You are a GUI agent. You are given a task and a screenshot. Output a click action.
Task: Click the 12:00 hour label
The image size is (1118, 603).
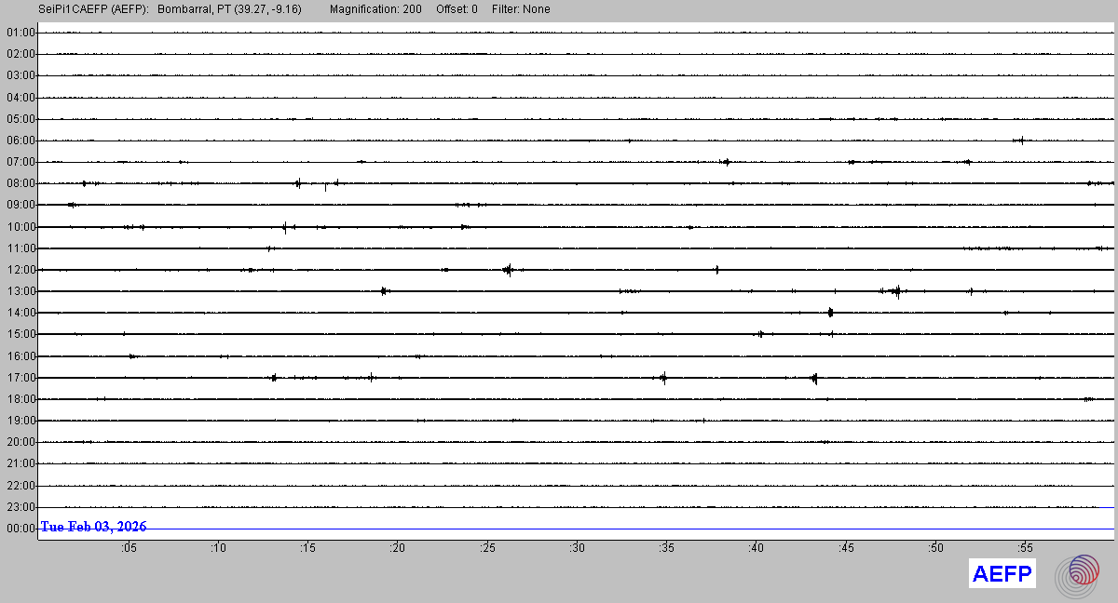pyautogui.click(x=20, y=270)
